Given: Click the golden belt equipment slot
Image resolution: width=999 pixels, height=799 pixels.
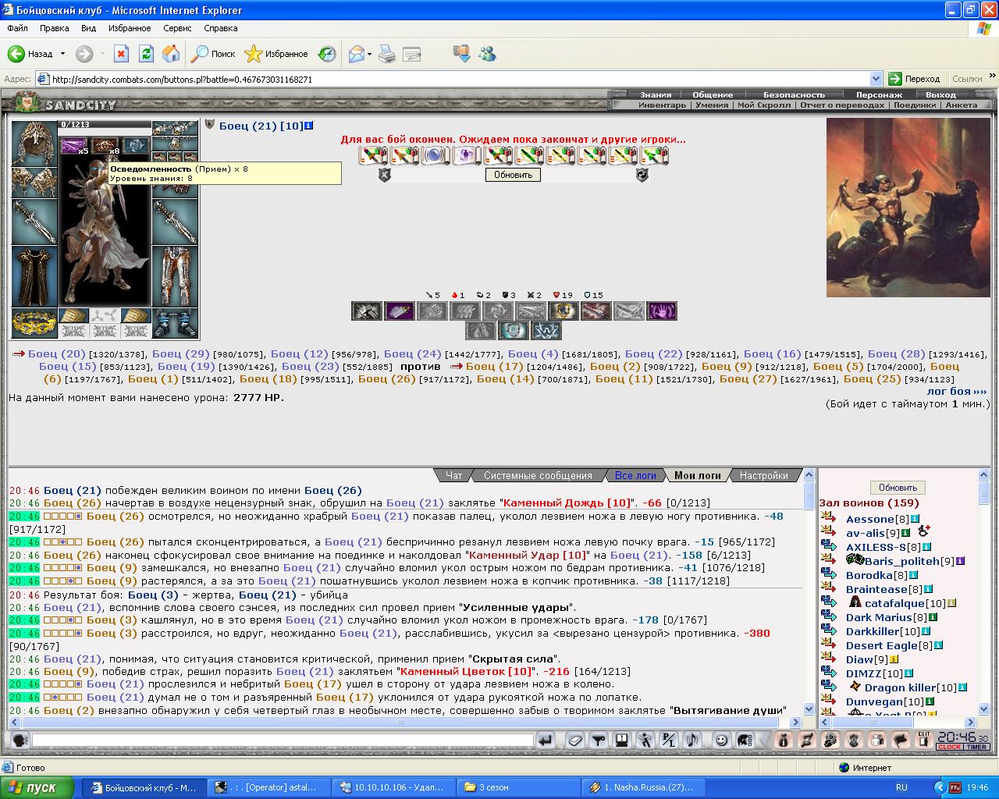Looking at the screenshot, I should [x=34, y=322].
